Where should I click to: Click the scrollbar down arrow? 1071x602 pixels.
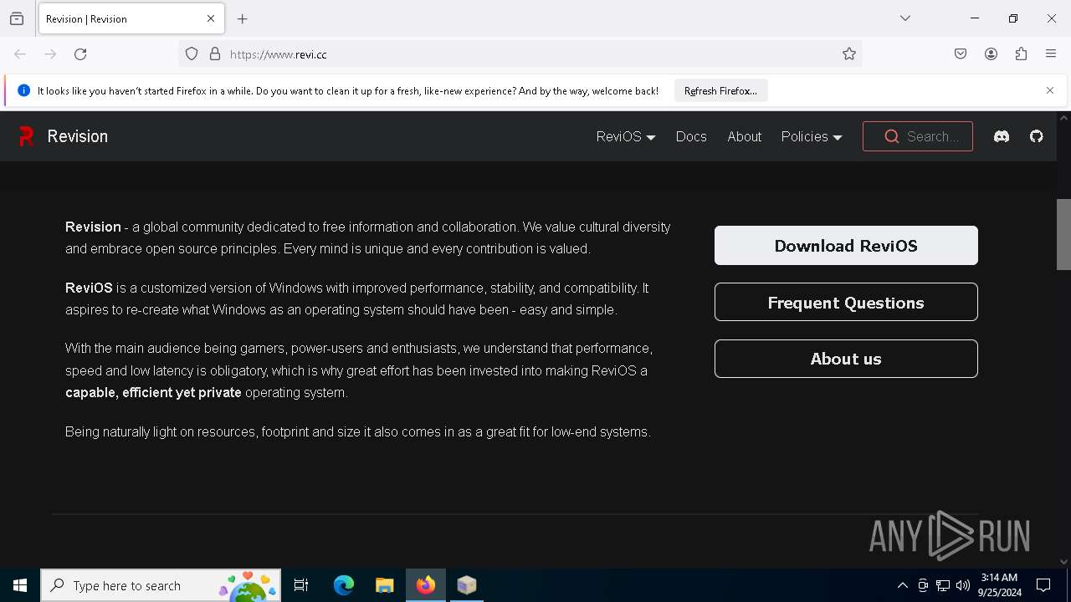pos(1063,562)
